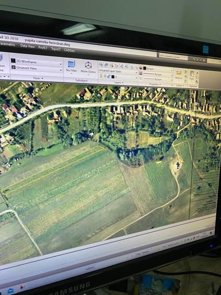Select the Move Gizmo tool
Image resolution: width=221 pixels, height=295 pixels.
click(88, 65)
